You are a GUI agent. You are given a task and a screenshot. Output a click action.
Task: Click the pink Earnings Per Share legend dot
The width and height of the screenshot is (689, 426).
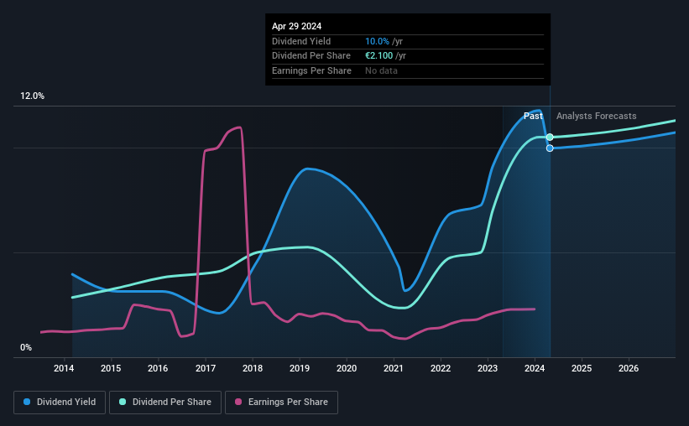[238, 402]
